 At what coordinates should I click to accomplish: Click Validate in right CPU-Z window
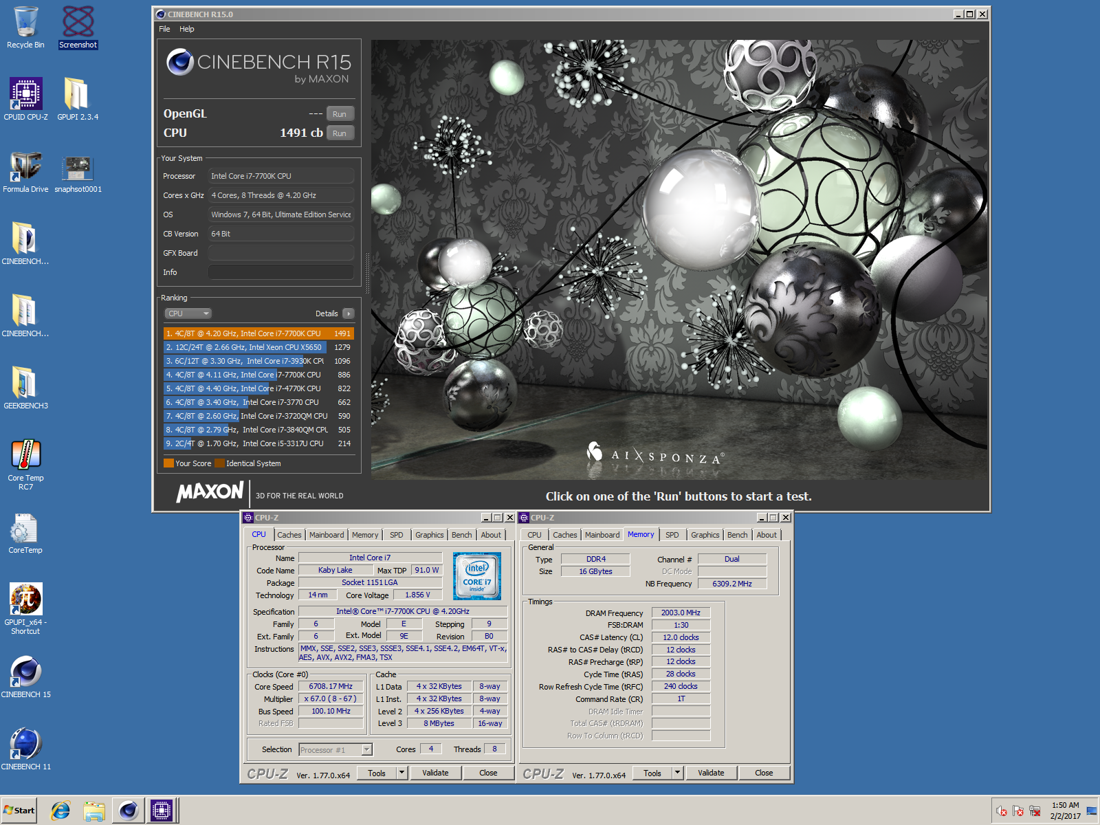[x=711, y=773]
